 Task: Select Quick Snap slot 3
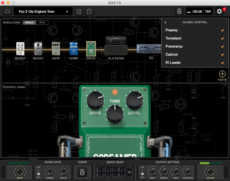pyautogui.click(x=115, y=169)
